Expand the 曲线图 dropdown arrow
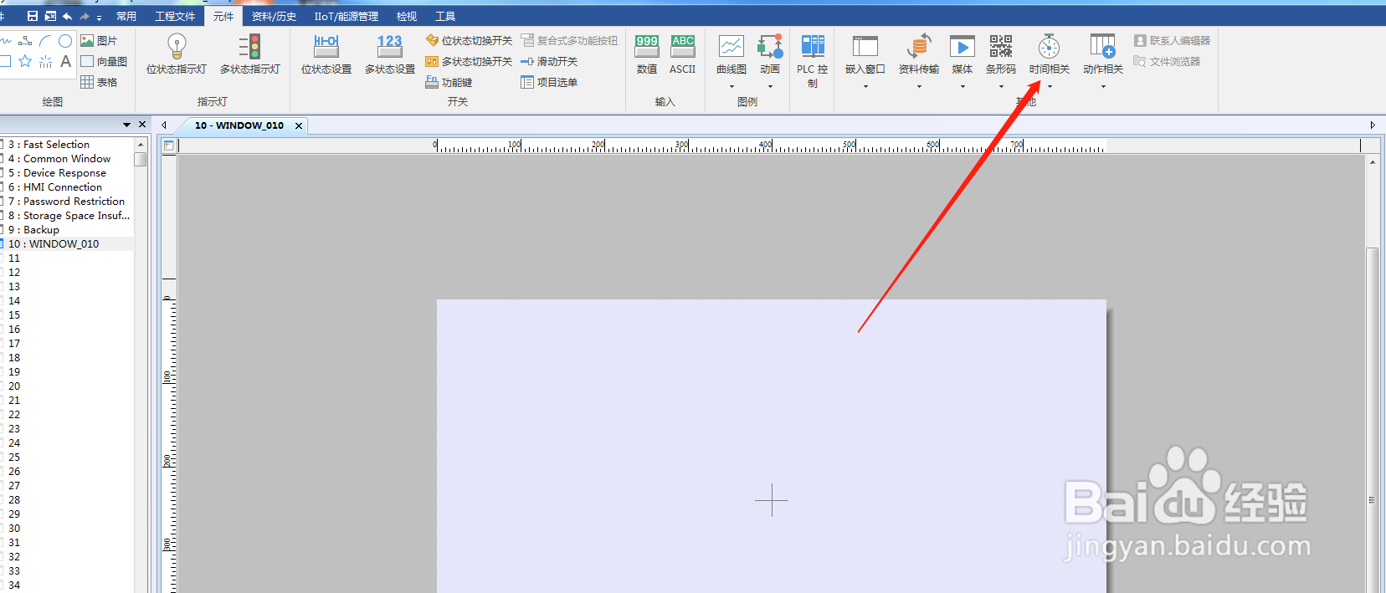Screen dimensions: 1386x593 731,86
